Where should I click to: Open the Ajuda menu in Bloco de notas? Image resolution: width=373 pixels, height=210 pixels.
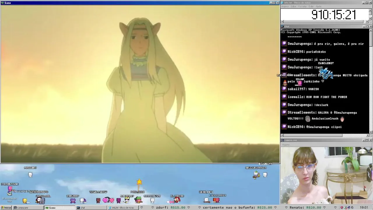(x=319, y=6)
